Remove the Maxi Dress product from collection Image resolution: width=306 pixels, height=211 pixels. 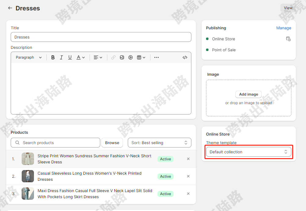[188, 194]
